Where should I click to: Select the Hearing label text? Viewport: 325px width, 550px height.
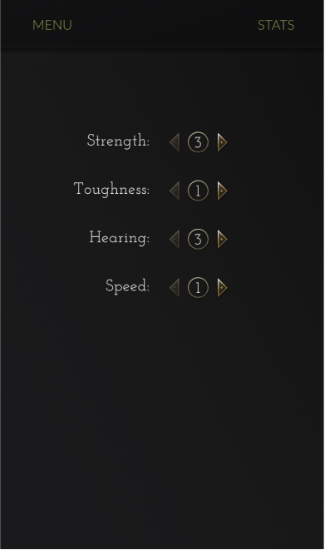pos(120,238)
